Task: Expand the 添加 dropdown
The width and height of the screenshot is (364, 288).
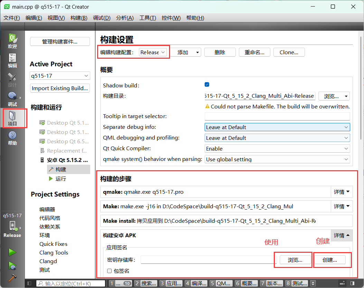Action: 197,52
